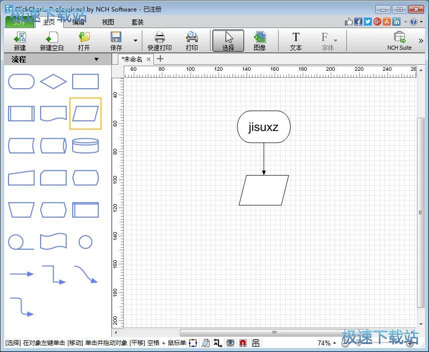Pick the diamond decision shape
Viewport: 429px width, 352px height.
point(53,81)
